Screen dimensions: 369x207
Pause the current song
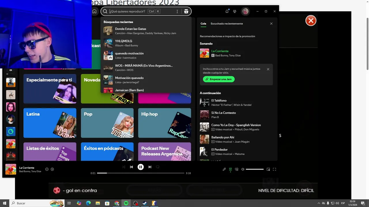pos(141,167)
